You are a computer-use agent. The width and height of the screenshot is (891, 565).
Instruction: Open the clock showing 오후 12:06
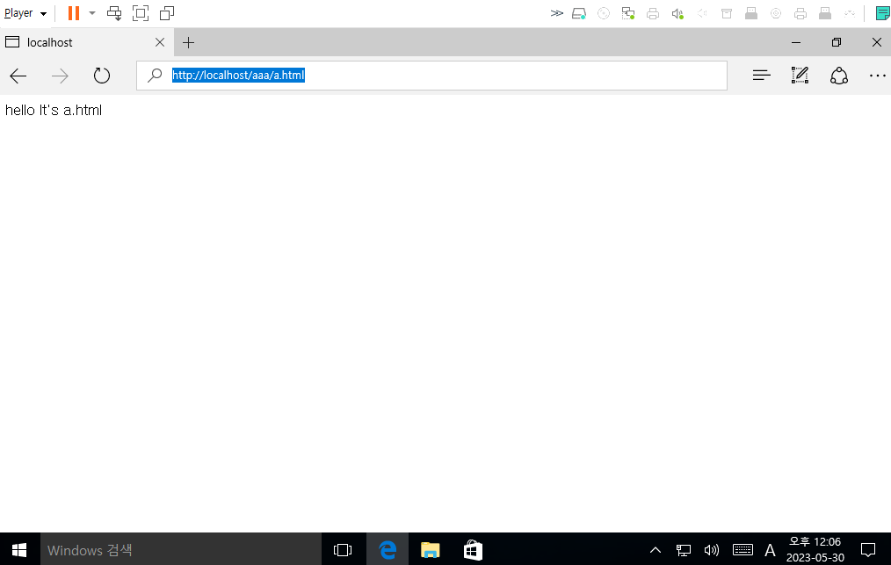[x=815, y=549]
